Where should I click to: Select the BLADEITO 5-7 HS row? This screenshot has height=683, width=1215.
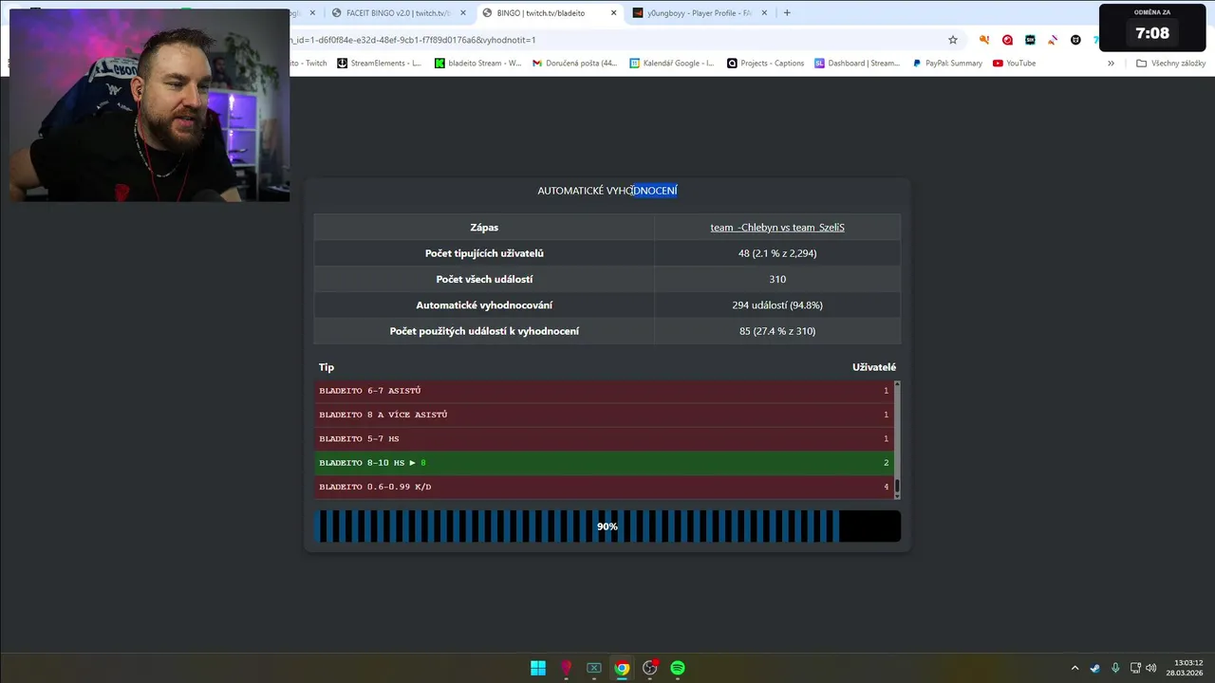604,439
